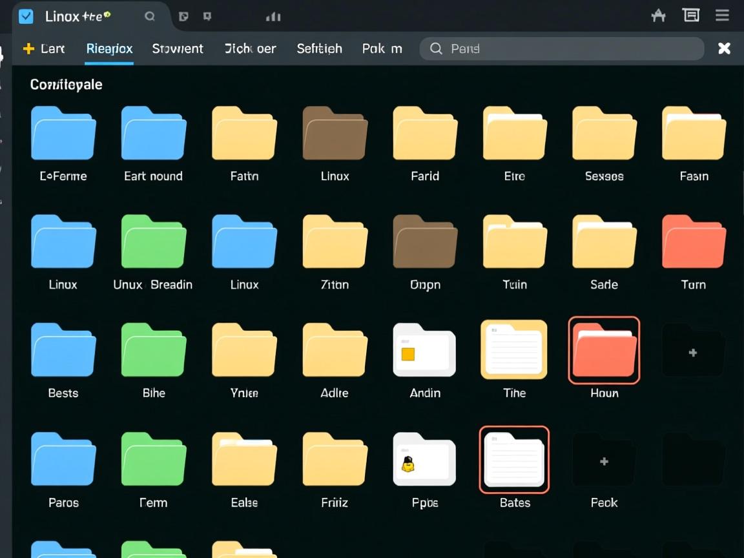The height and width of the screenshot is (558, 744).
Task: Select the outlined Bates document icon
Action: click(513, 460)
